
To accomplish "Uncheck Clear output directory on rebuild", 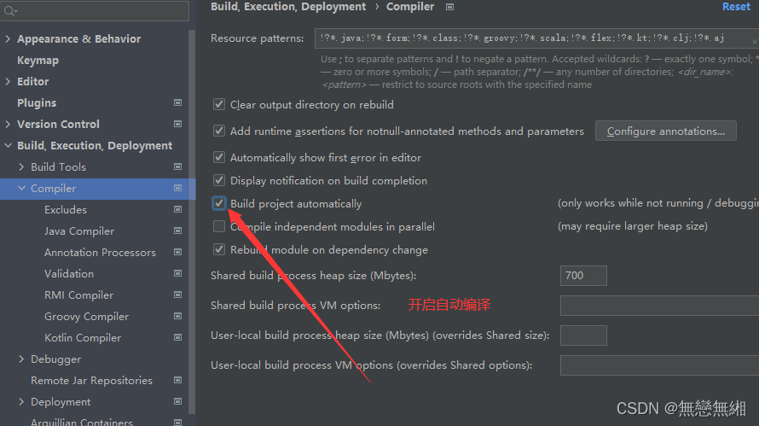I will [x=219, y=104].
